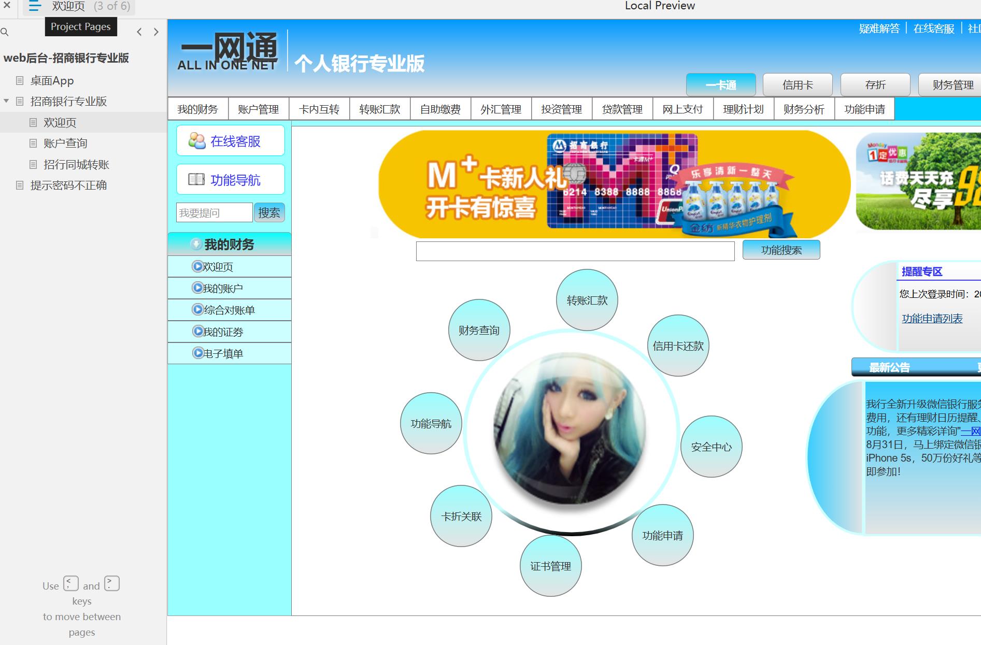Click the 一网通 All In One Net logo
Screen dimensions: 981x645
[x=228, y=51]
